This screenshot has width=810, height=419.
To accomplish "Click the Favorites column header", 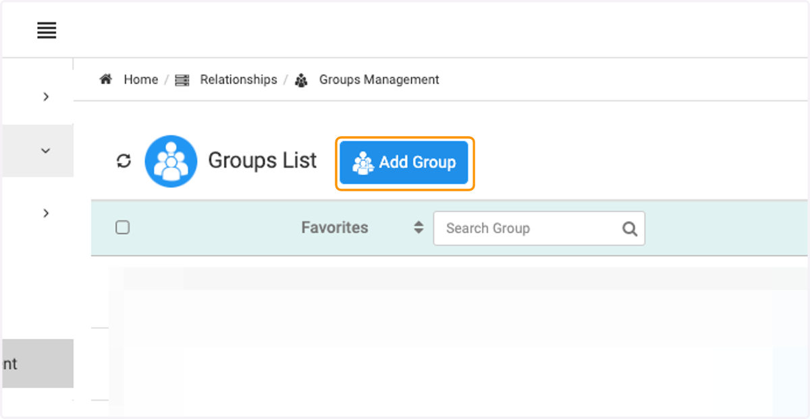I will pyautogui.click(x=335, y=228).
